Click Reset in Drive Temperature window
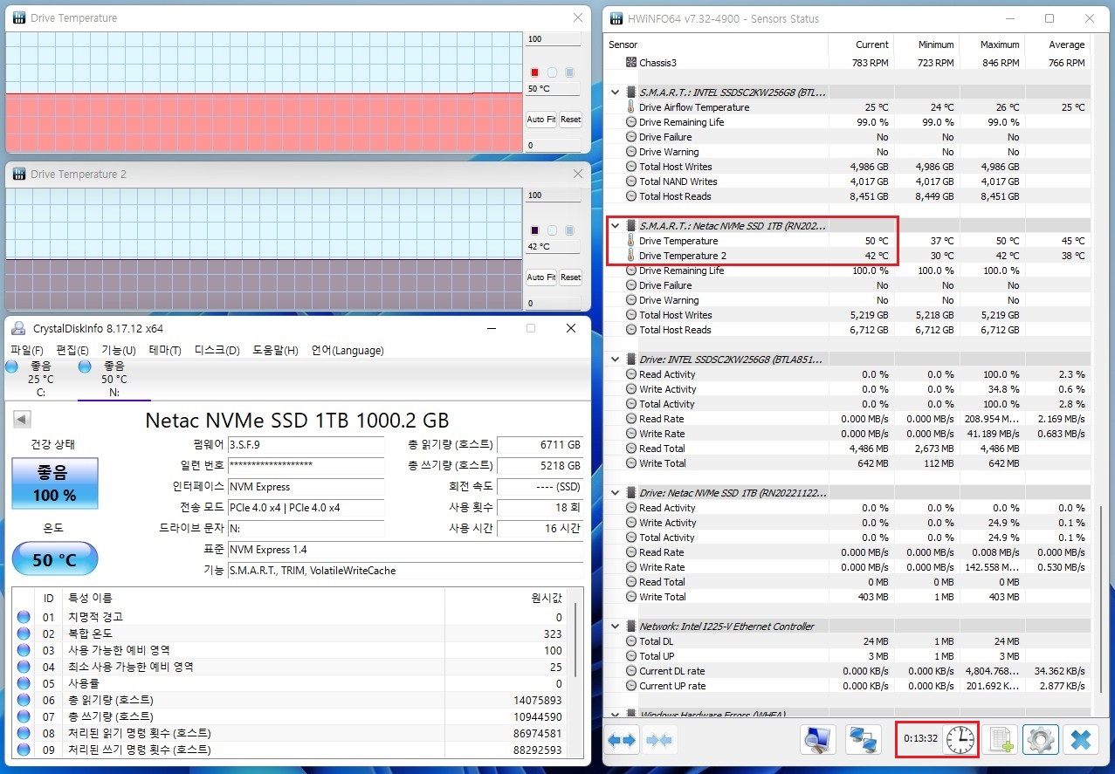The height and width of the screenshot is (774, 1115). (x=570, y=120)
